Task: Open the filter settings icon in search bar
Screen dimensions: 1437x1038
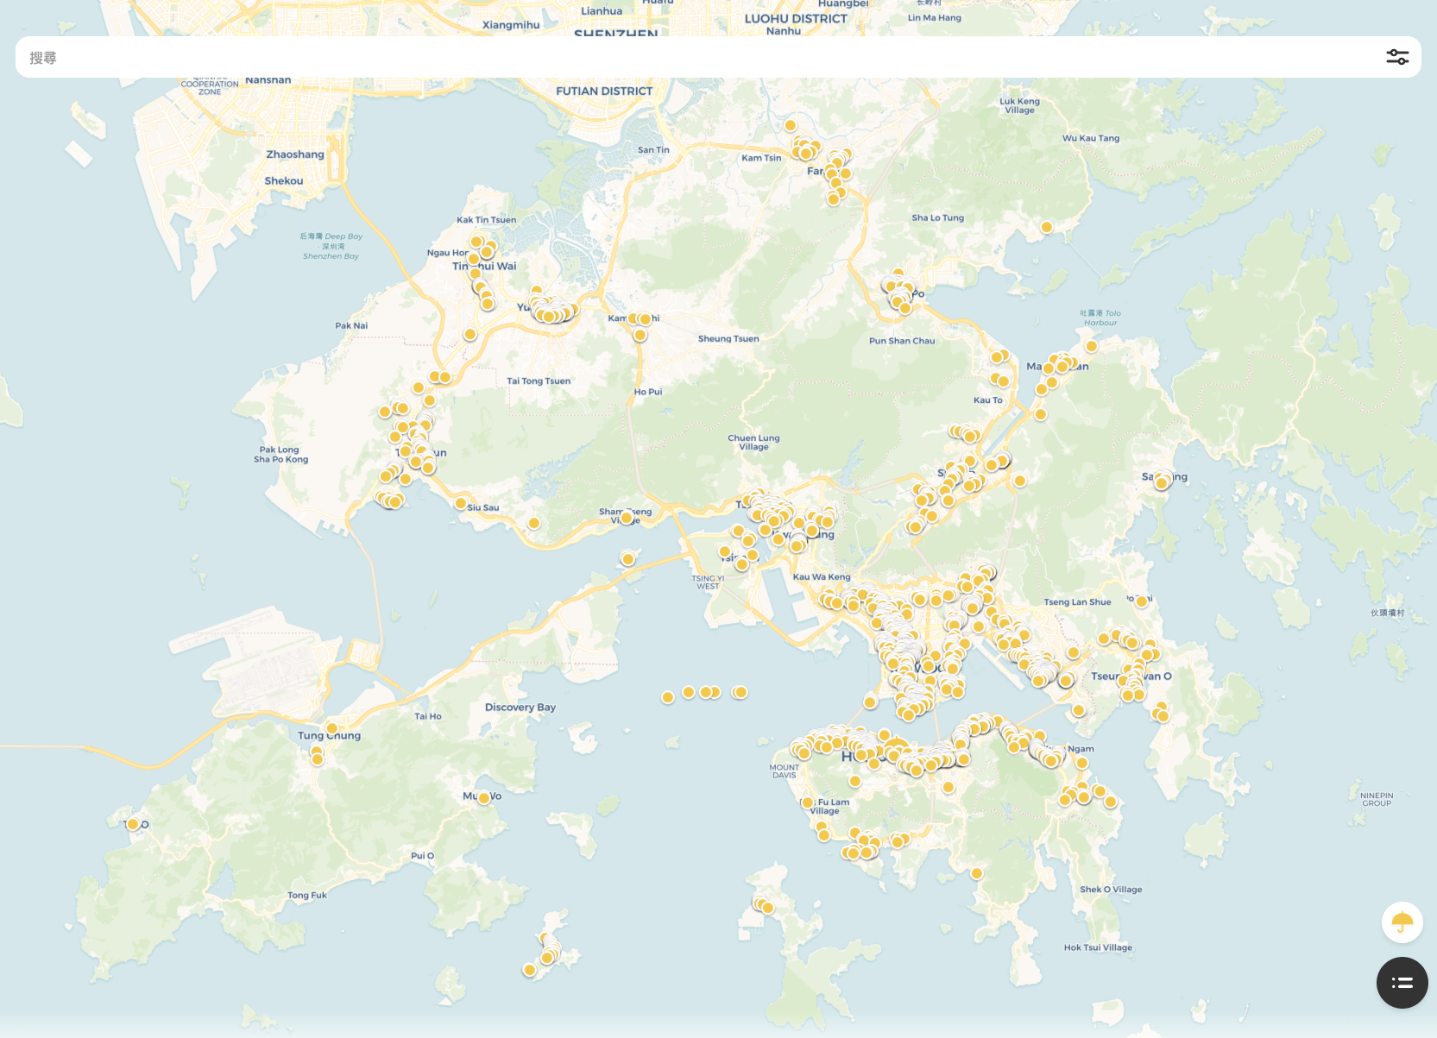Action: click(x=1397, y=57)
